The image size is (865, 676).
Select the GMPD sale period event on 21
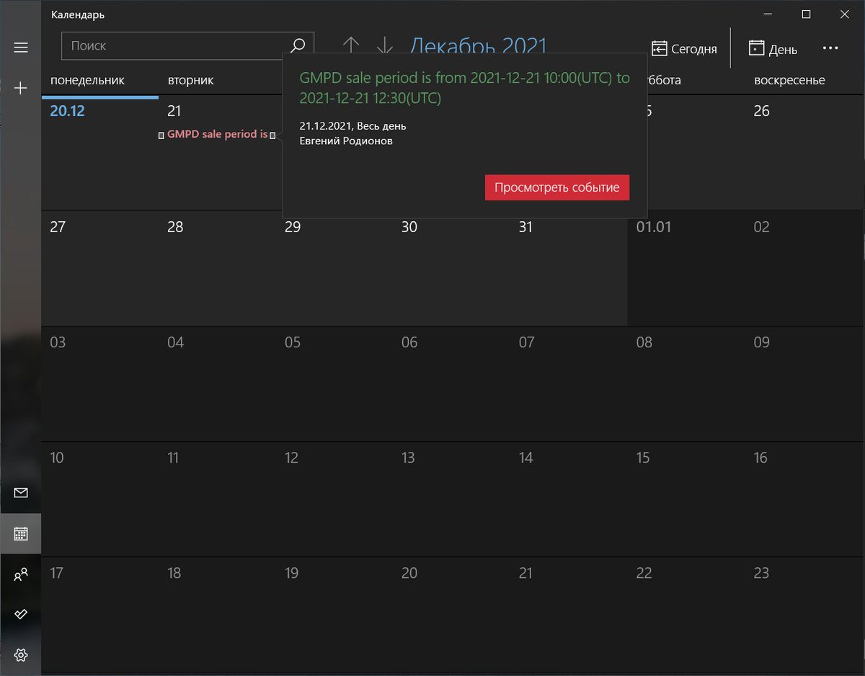pyautogui.click(x=217, y=134)
